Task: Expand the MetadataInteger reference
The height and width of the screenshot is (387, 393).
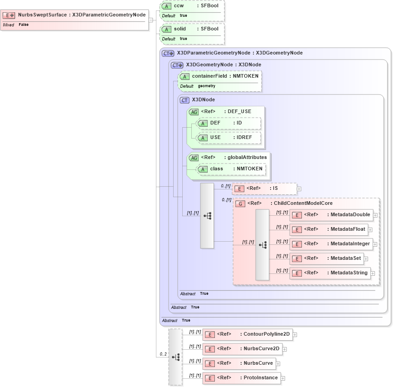Action: point(375,244)
